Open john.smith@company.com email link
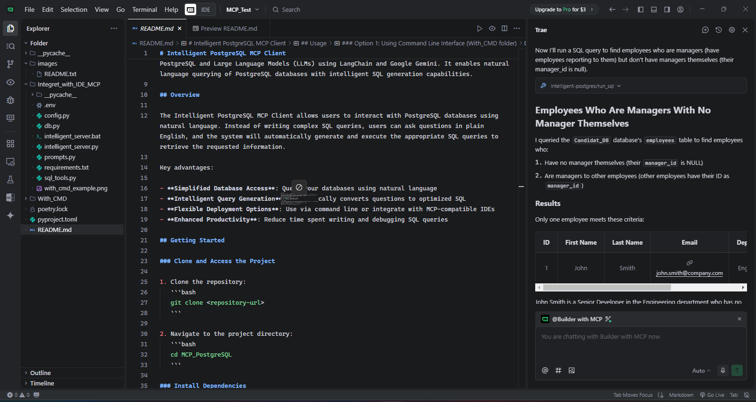This screenshot has height=402, width=756. 689,273
